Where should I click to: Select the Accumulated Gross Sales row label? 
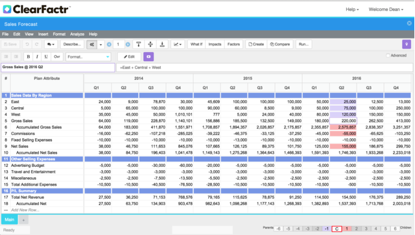pyautogui.click(x=39, y=127)
